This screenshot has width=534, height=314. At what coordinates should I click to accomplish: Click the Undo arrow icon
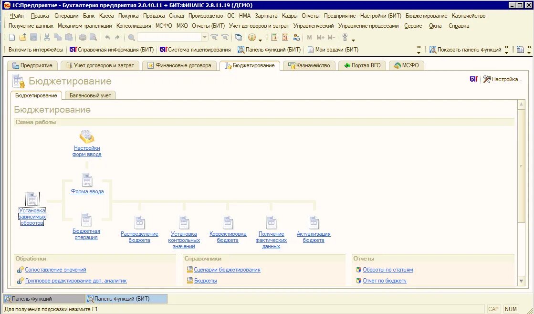107,38
